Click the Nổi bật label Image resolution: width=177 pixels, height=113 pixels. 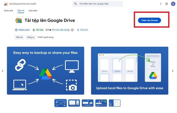click(x=40, y=30)
